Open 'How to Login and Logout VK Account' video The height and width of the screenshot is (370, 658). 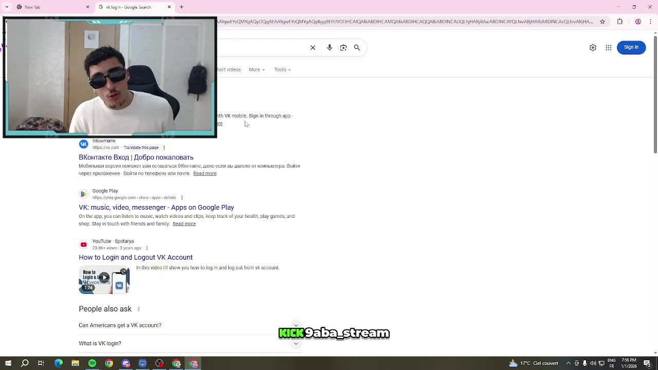click(136, 257)
